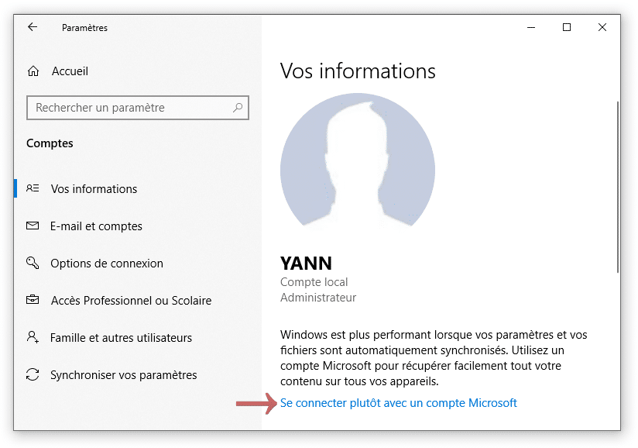
Task: Click the vertical scrollbar of the page
Action: [x=618, y=188]
